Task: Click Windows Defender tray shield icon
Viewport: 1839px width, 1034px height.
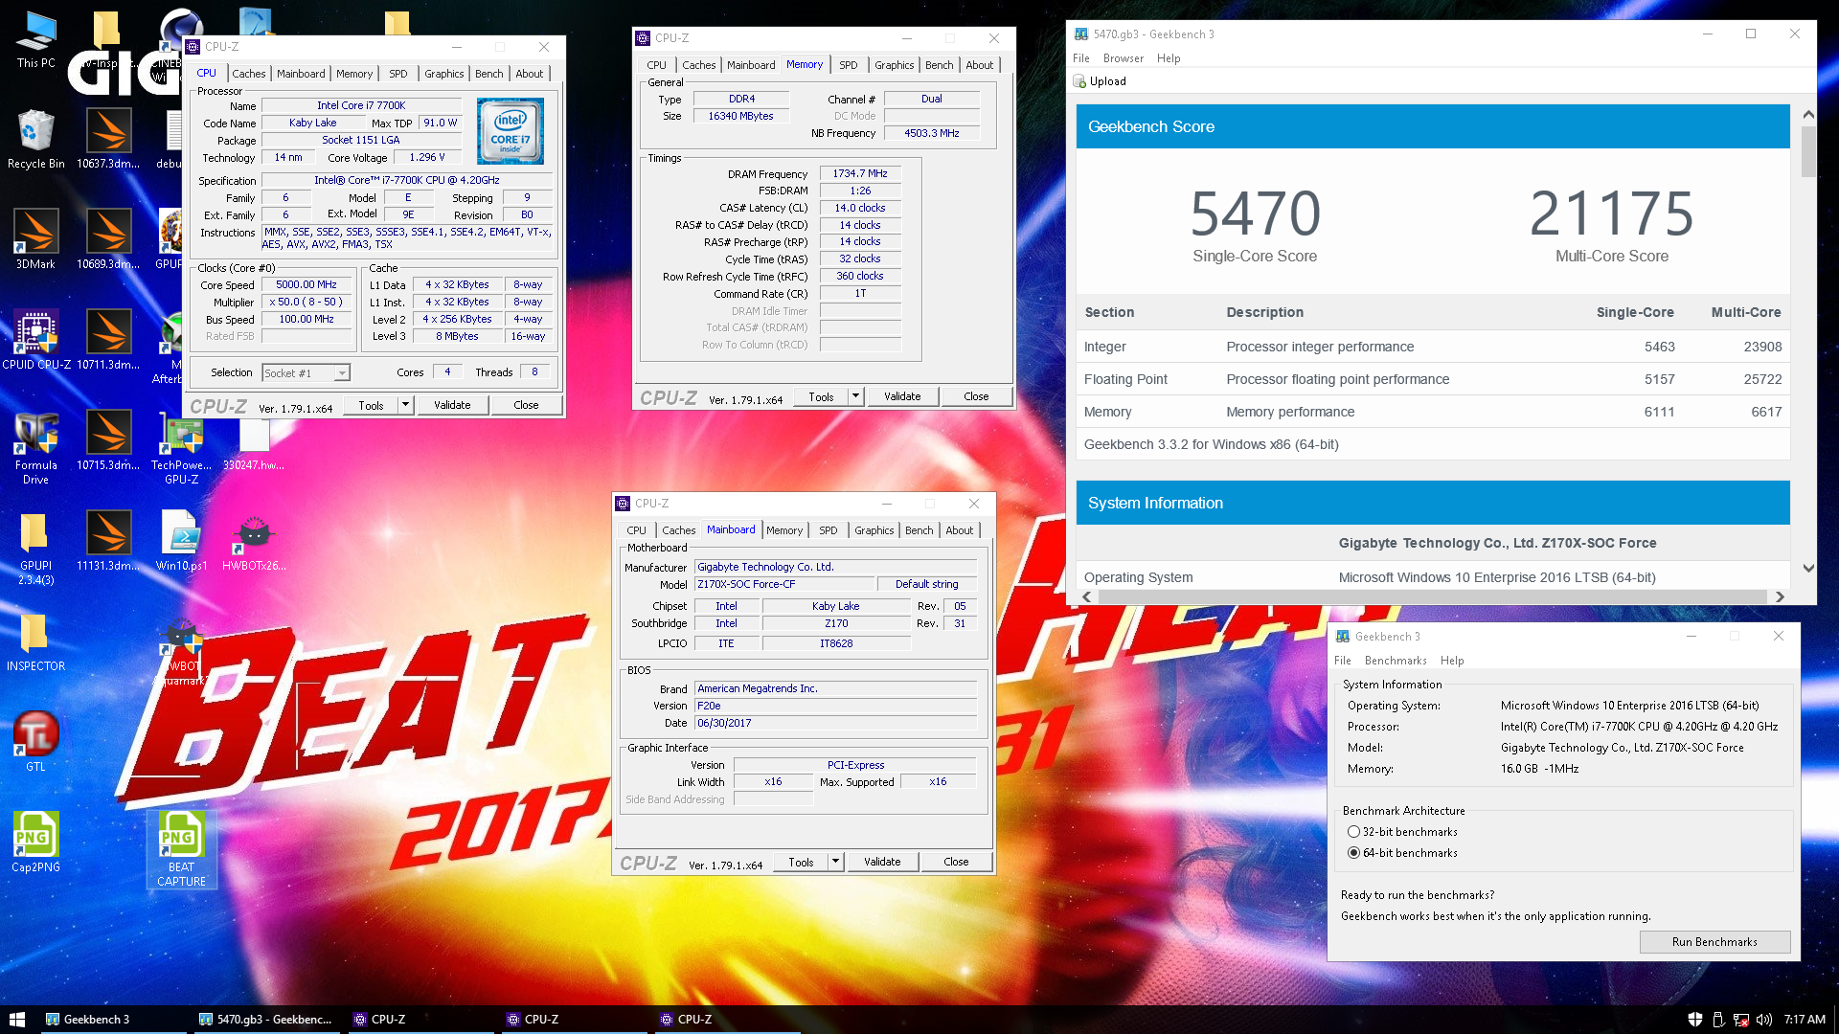Action: pos(1694,1020)
